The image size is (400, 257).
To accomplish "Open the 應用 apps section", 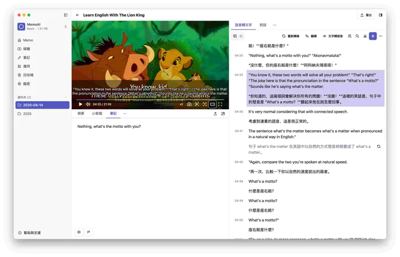I will 42,66.
